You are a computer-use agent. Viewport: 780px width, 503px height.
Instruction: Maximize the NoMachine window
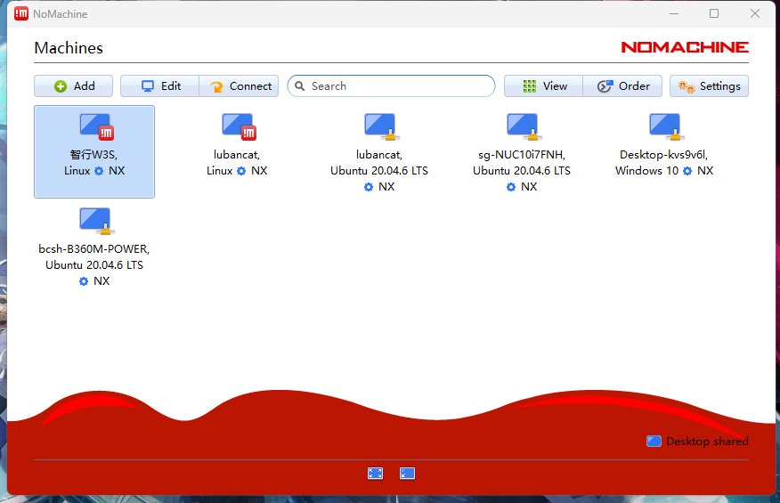(x=714, y=14)
